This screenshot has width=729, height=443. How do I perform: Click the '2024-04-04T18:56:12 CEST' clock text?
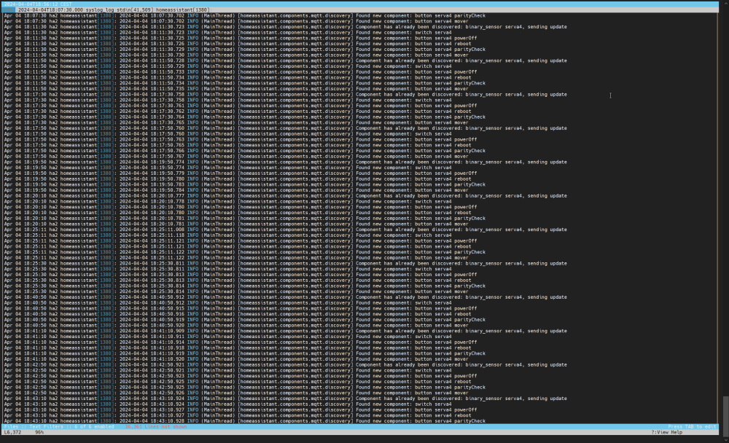[x=38, y=4]
